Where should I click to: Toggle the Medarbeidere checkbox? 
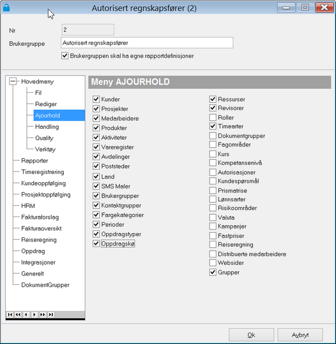click(96, 118)
